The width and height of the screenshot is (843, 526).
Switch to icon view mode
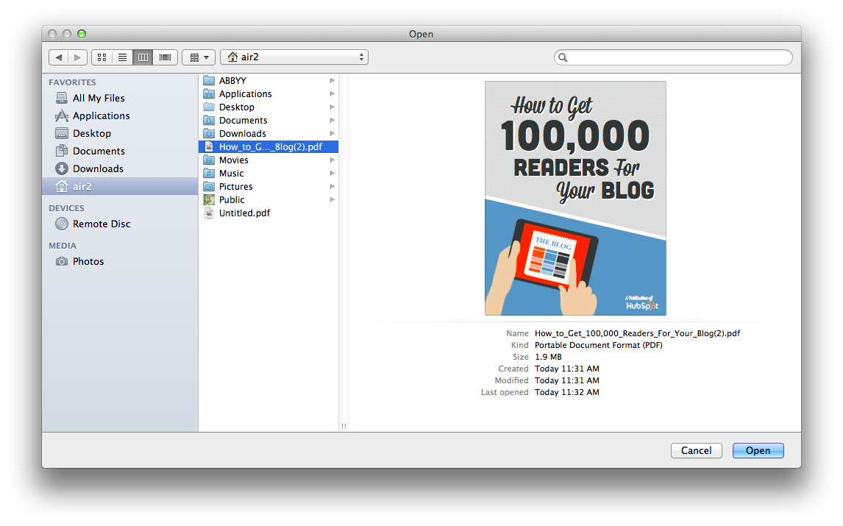coord(101,57)
